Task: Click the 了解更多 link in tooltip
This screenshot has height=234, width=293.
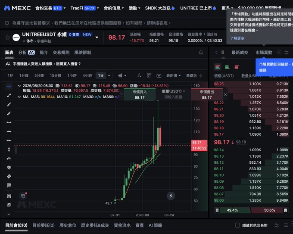Action: [237, 38]
